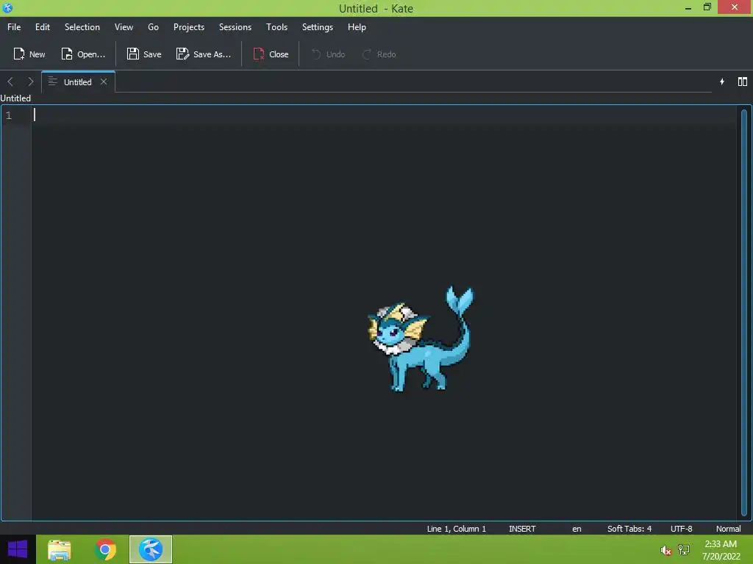Open Soft Tabs: 4 indentation dropdown
Image resolution: width=753 pixels, height=564 pixels.
629,529
